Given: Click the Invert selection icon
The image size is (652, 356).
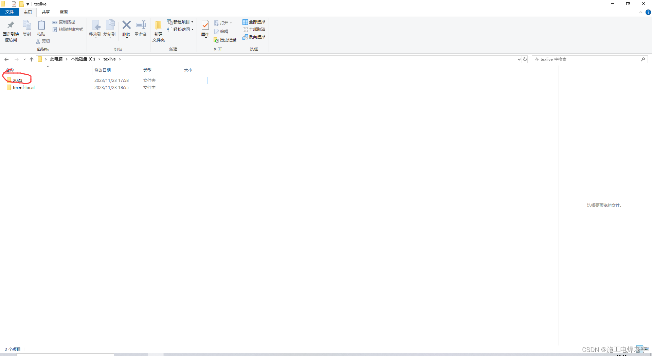Looking at the screenshot, I should tap(245, 37).
